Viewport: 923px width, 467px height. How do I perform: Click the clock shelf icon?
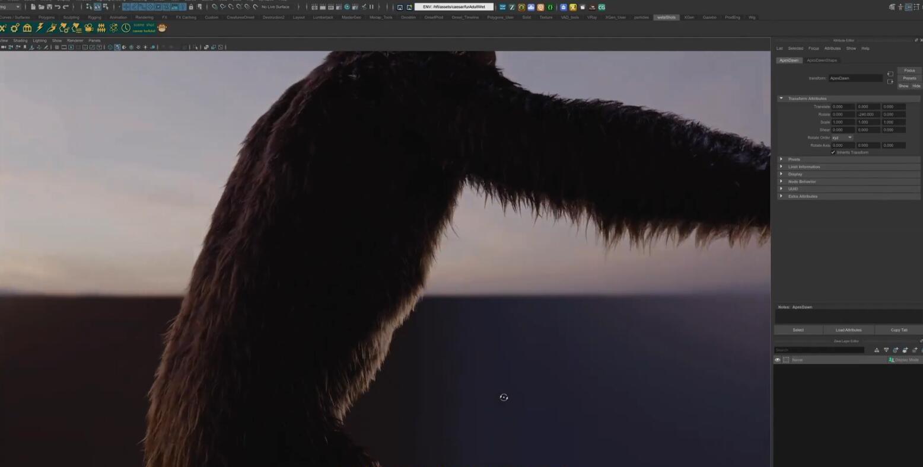click(x=126, y=28)
